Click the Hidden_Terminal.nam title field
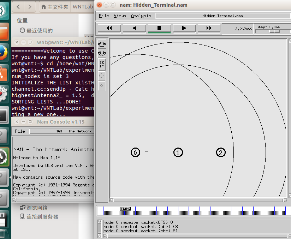The width and height of the screenshot is (291, 239). click(x=223, y=16)
